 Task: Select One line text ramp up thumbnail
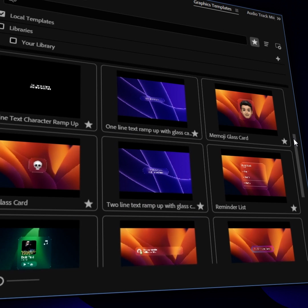152,99
